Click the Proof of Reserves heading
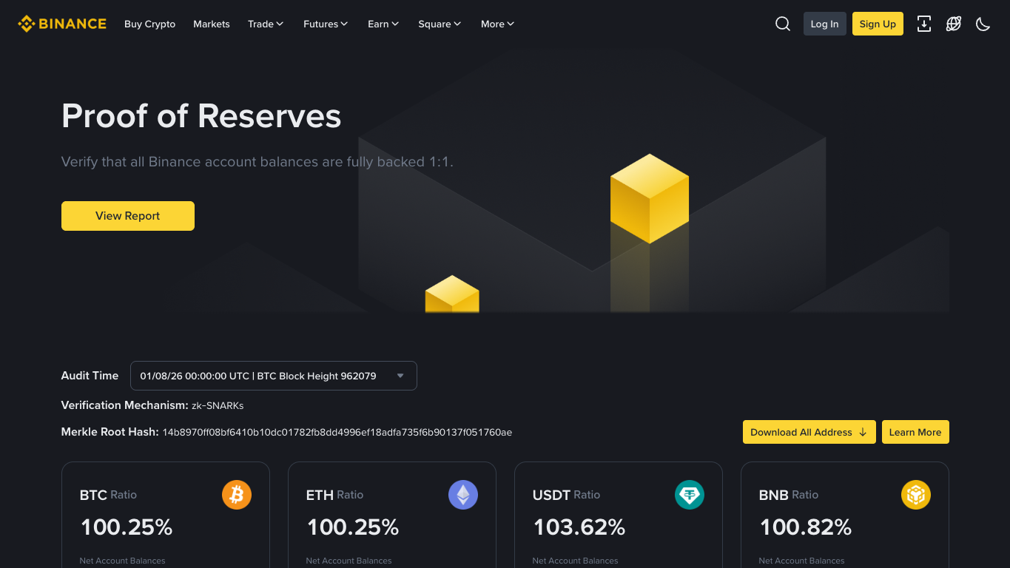 pos(201,116)
